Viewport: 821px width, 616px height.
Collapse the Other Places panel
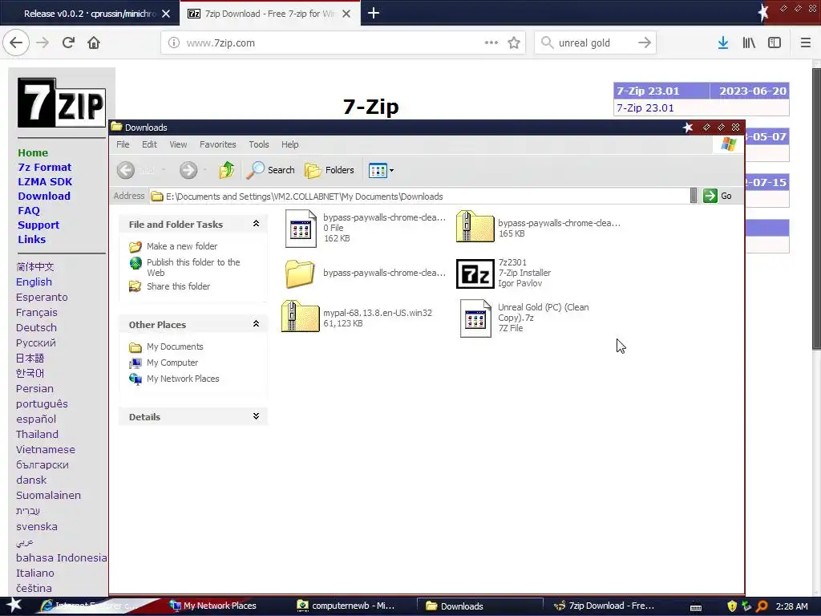(x=256, y=324)
